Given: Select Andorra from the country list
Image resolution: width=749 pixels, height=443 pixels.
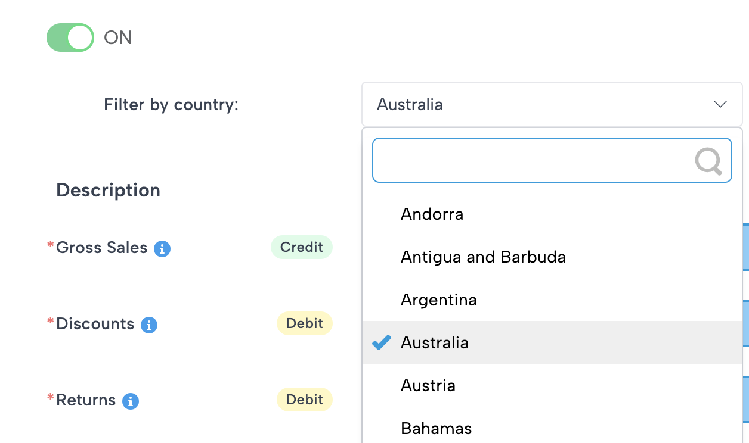Looking at the screenshot, I should pos(432,214).
